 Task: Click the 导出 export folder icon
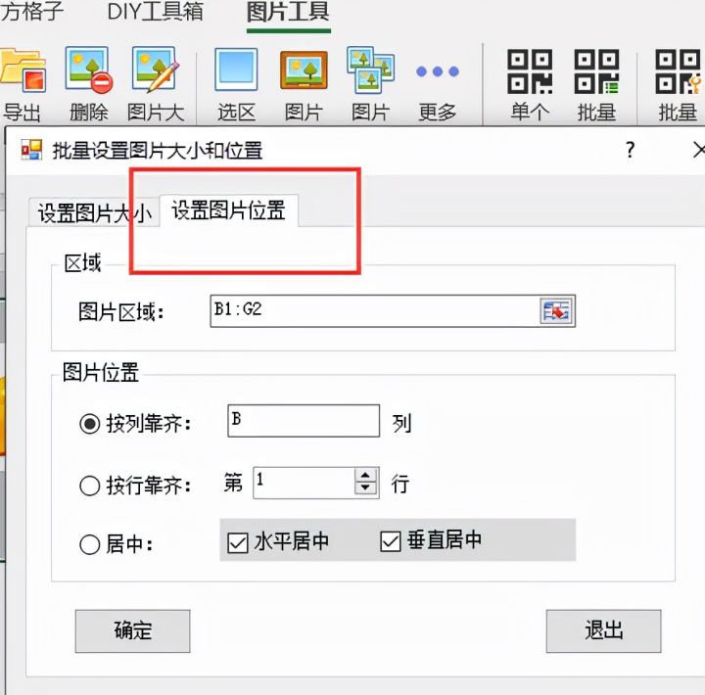pos(23,70)
